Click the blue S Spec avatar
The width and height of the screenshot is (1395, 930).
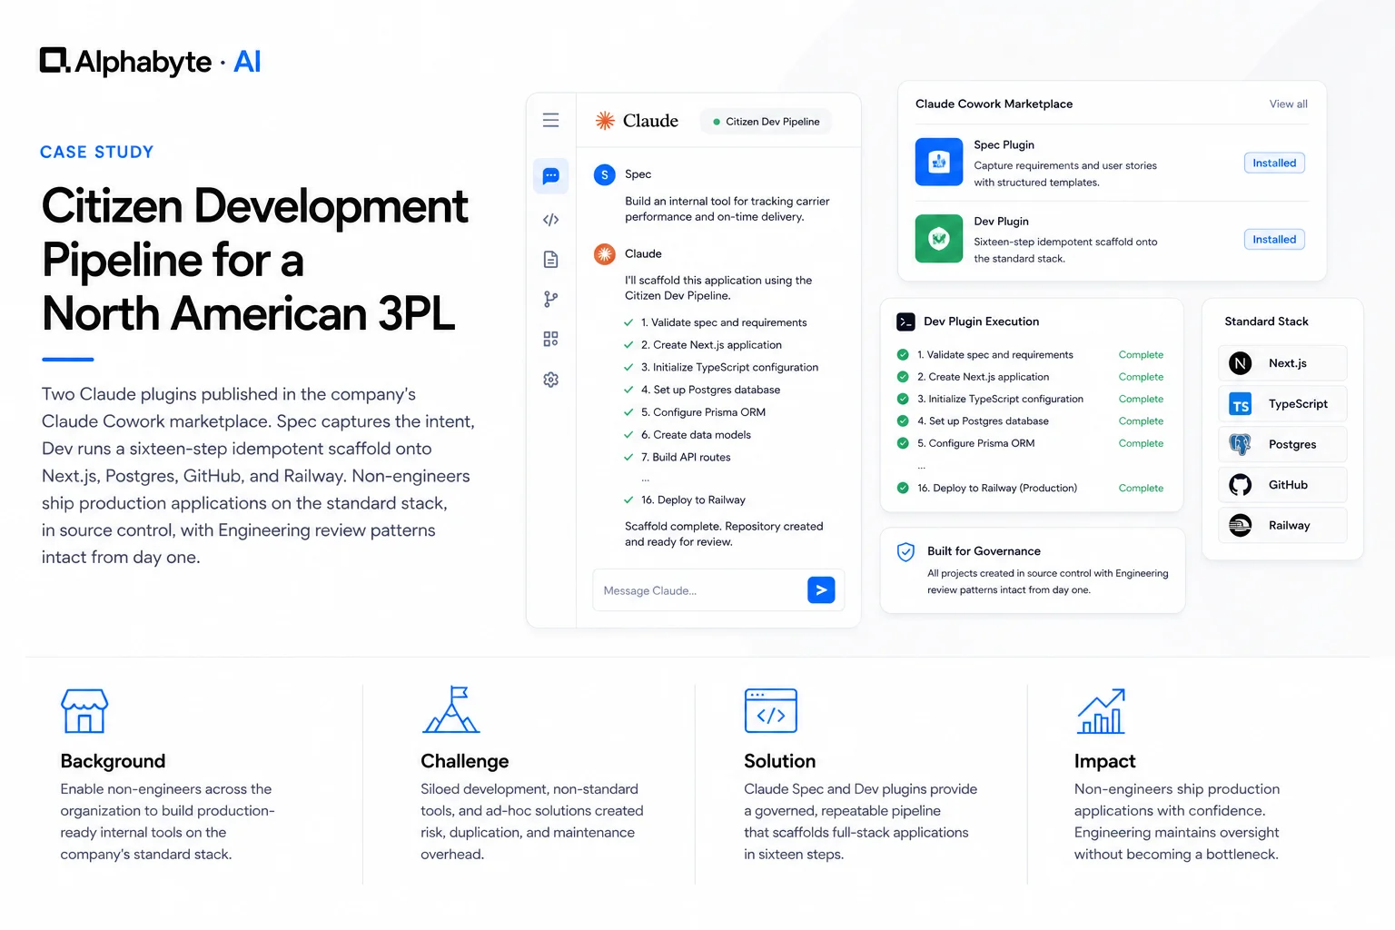tap(605, 174)
